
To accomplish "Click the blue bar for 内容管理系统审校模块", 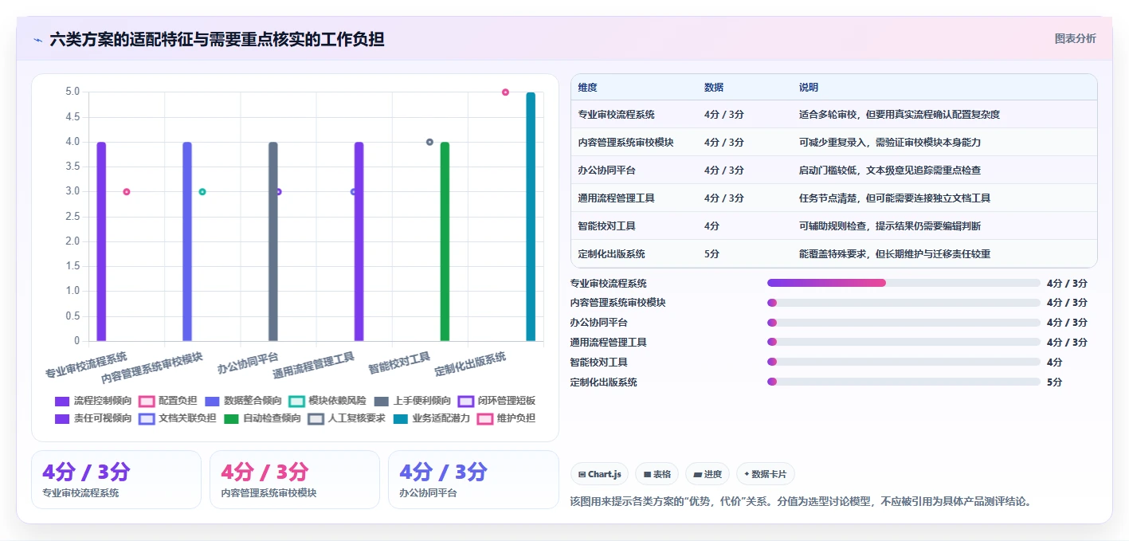I will click(x=187, y=241).
